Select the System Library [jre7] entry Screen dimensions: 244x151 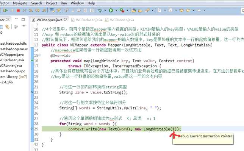[13, 77]
